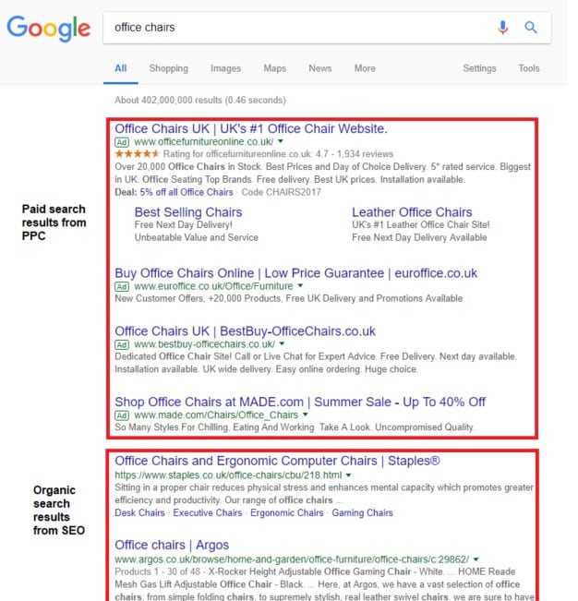
Task: Open the Ergonomic Chairs sitelink
Action: (x=287, y=513)
